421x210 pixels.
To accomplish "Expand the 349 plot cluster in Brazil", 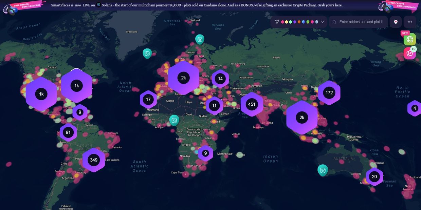I will point(94,160).
